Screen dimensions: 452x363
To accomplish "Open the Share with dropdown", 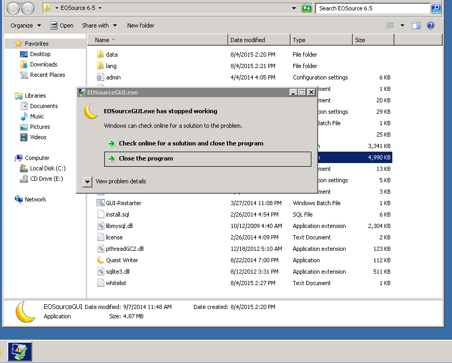I will 100,25.
